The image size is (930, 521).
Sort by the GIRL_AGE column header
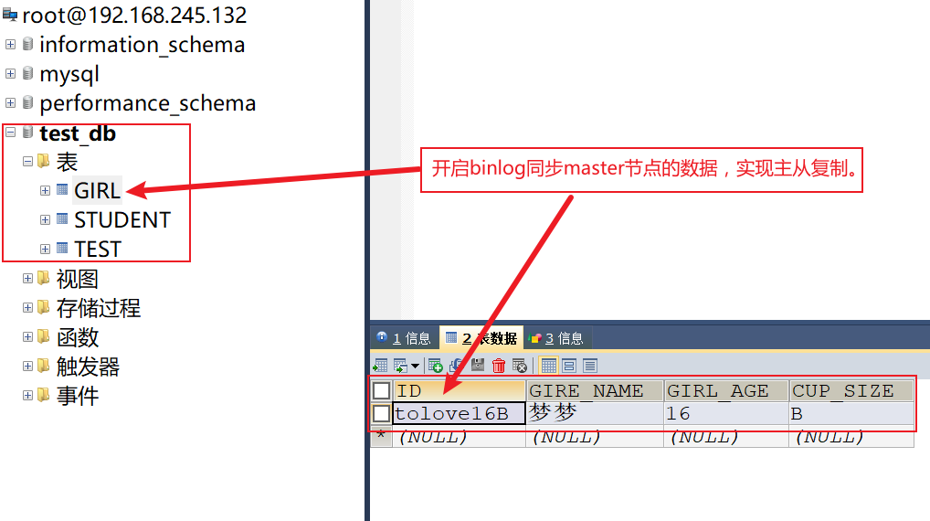(x=726, y=390)
